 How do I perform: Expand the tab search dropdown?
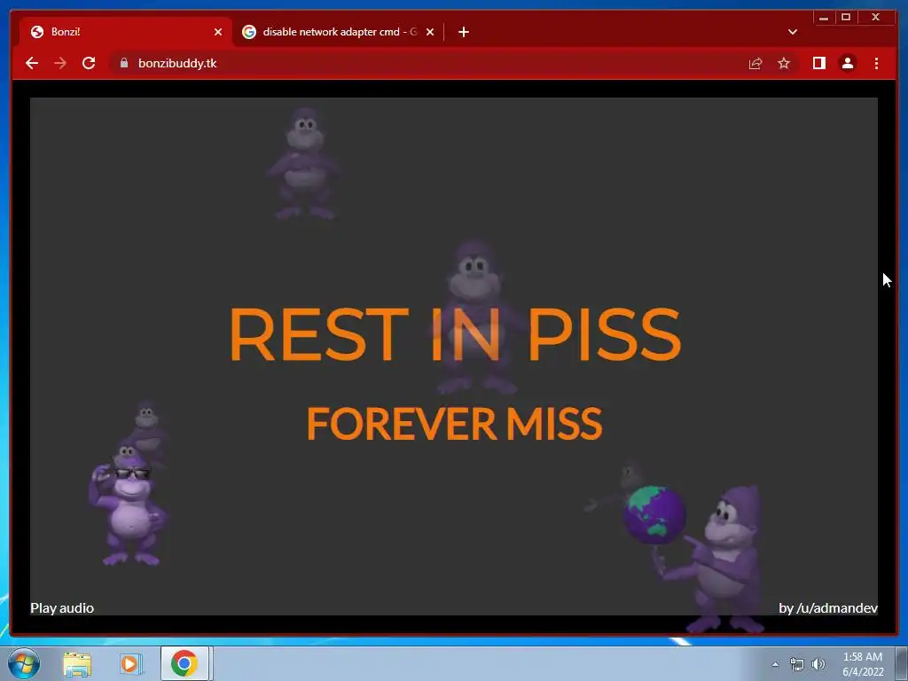(793, 32)
